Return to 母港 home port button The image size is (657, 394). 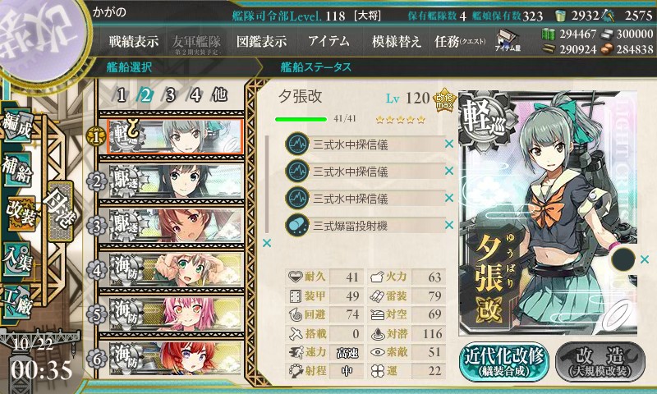pyautogui.click(x=61, y=211)
